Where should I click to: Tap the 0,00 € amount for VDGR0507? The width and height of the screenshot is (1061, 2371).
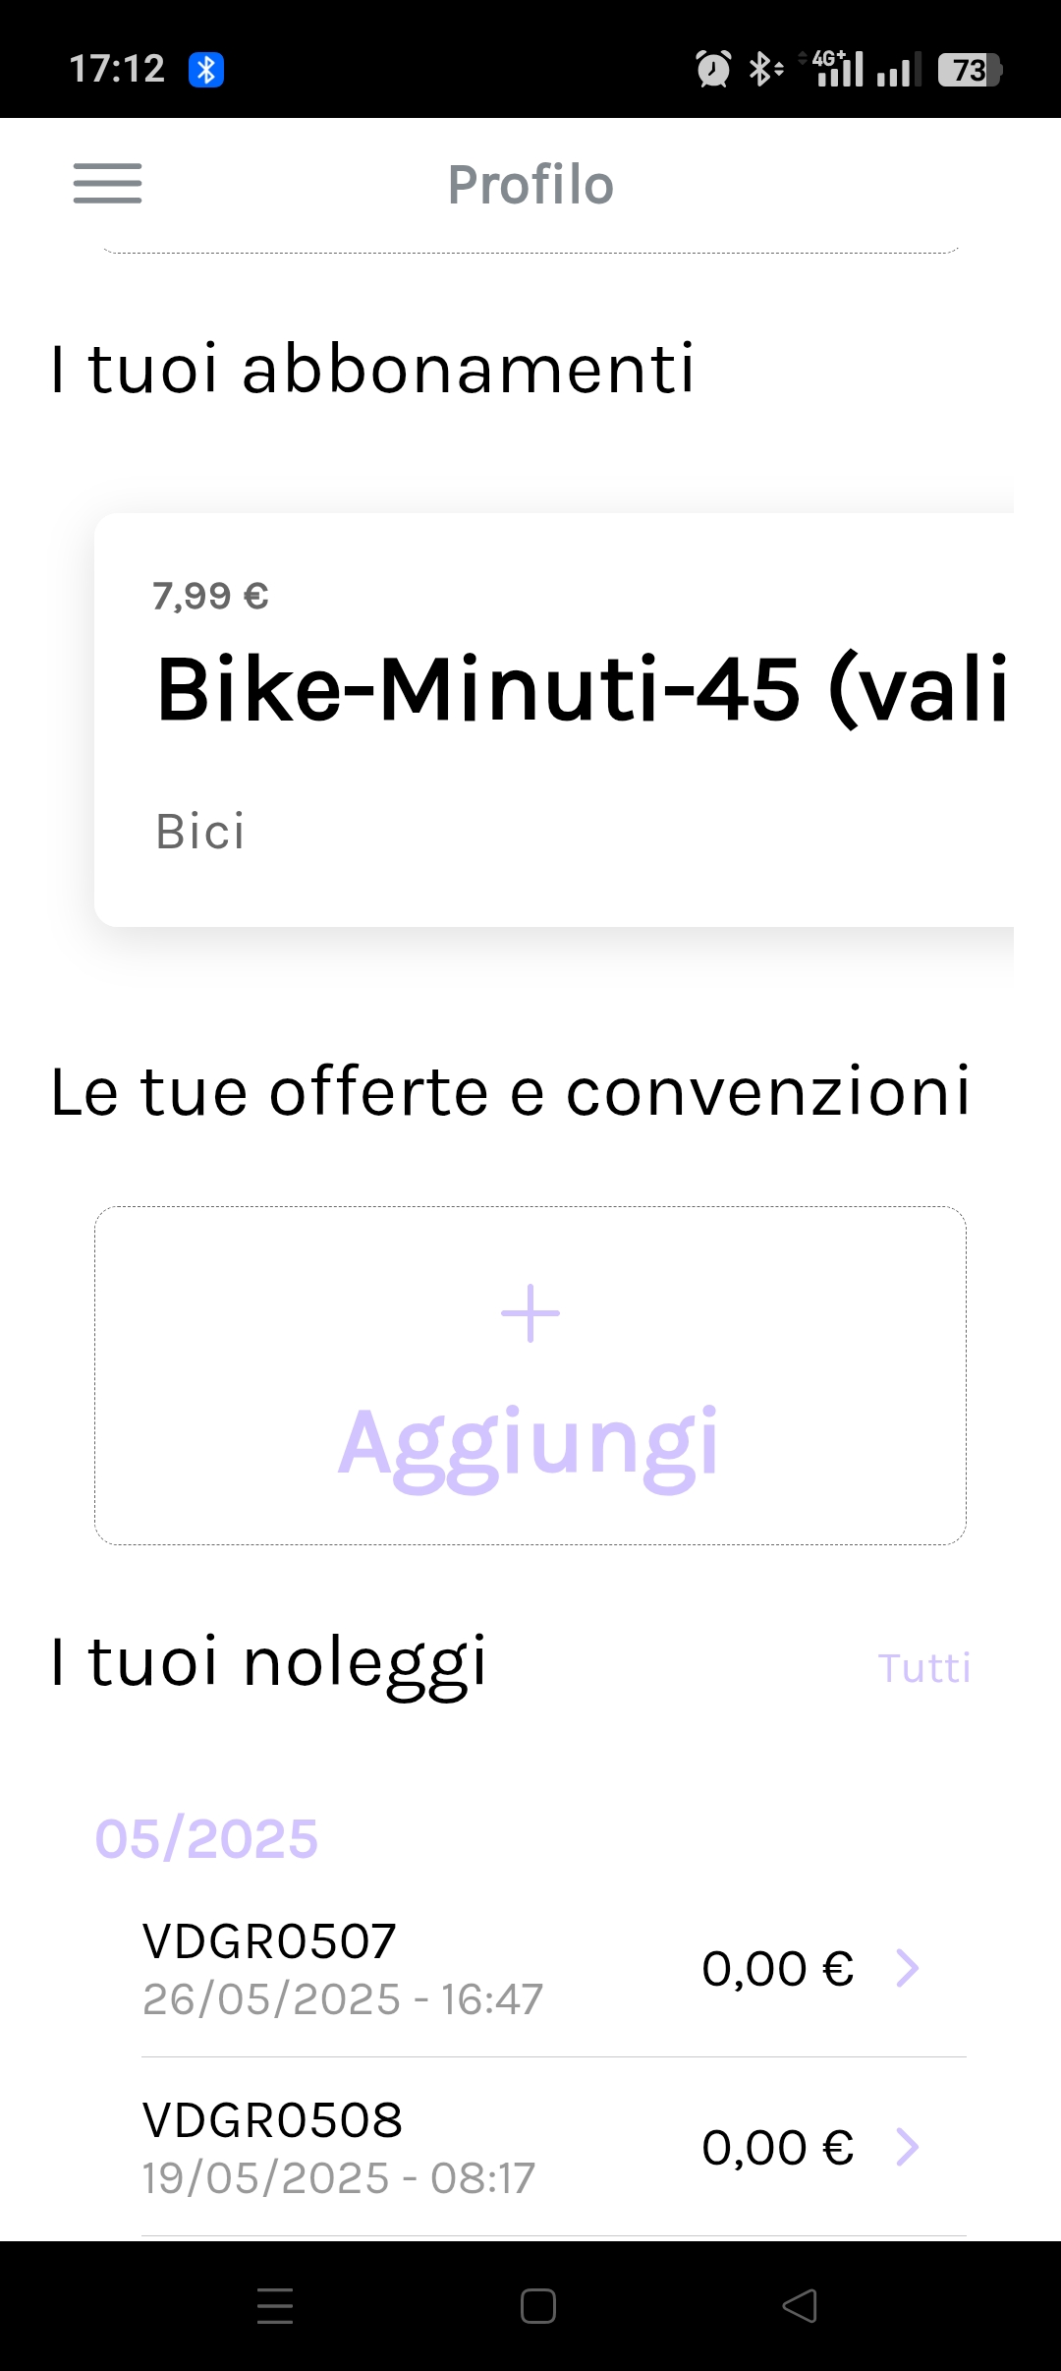coord(777,1969)
